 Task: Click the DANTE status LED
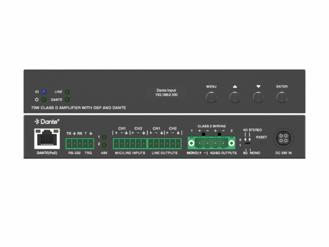click(67, 100)
